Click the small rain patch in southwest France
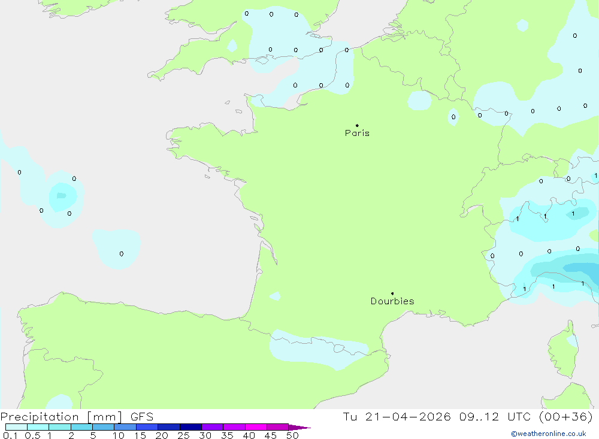599x439 pixels. (275, 296)
